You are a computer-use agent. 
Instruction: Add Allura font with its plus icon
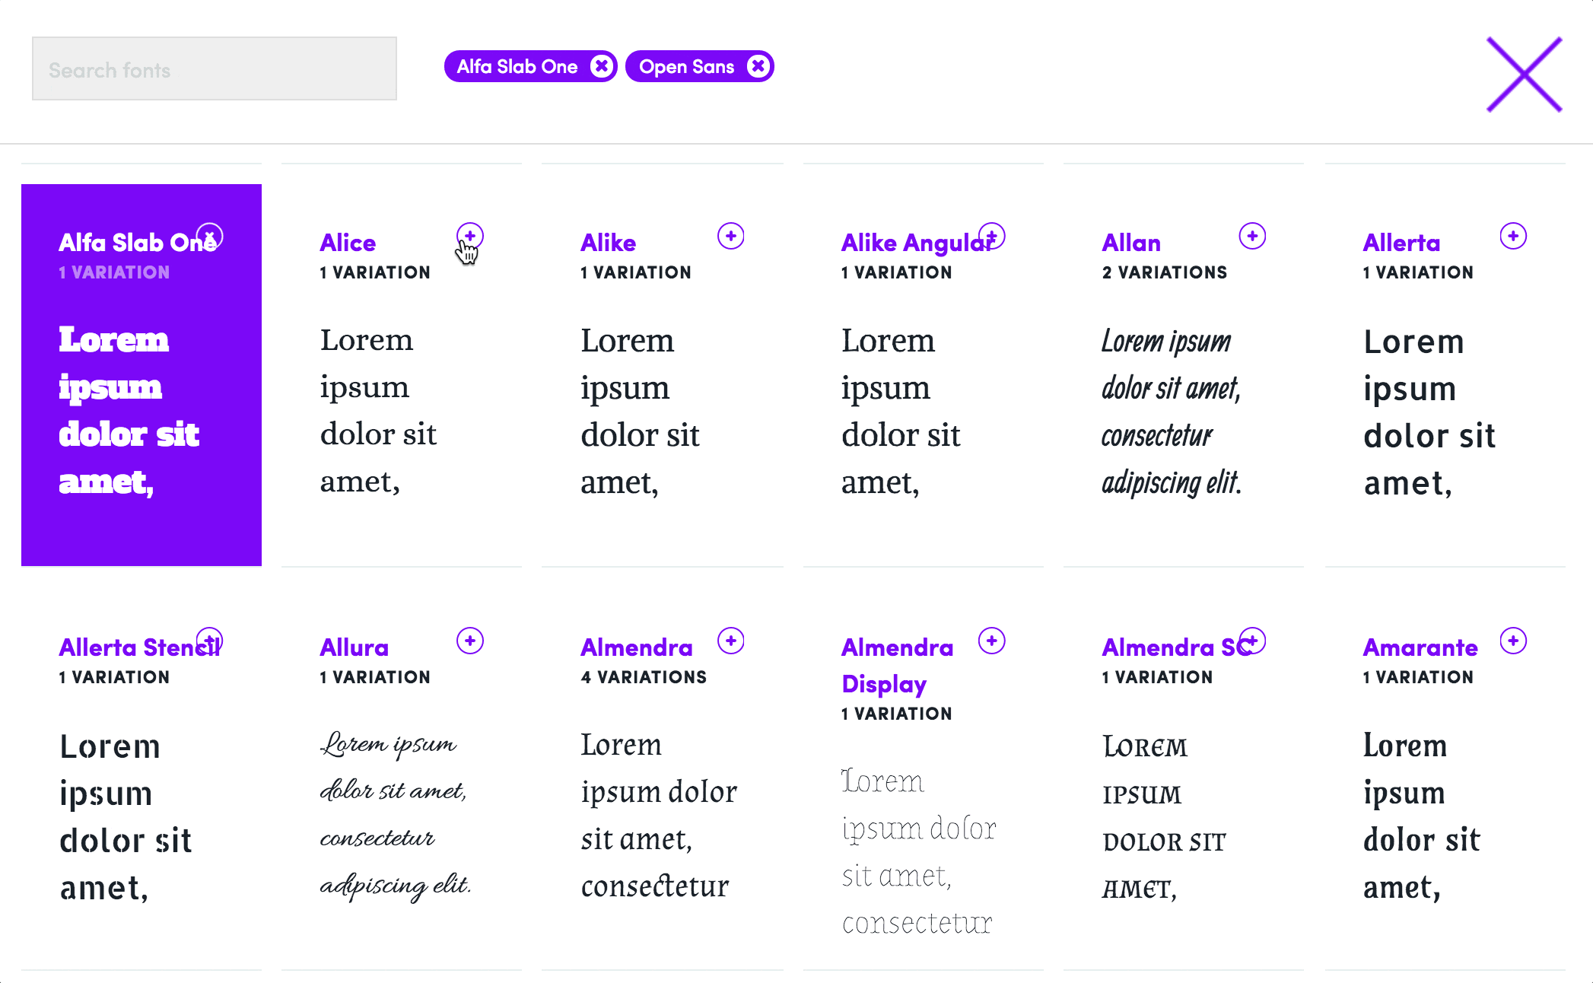point(470,641)
